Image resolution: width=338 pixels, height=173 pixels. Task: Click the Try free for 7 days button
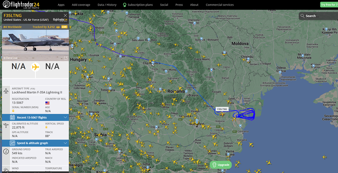(x=329, y=4)
